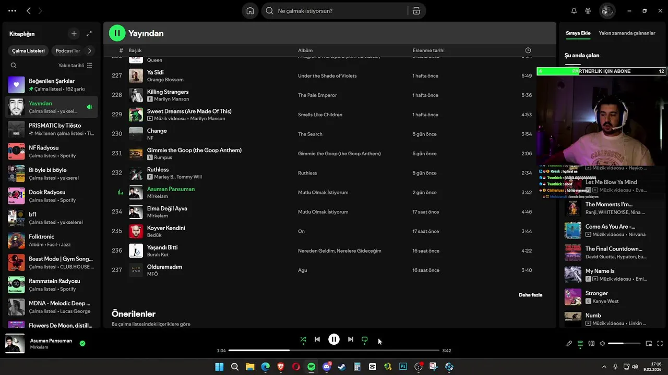This screenshot has height=375, width=668.
Task: Open NF Radyosu playlist
Action: [52, 152]
